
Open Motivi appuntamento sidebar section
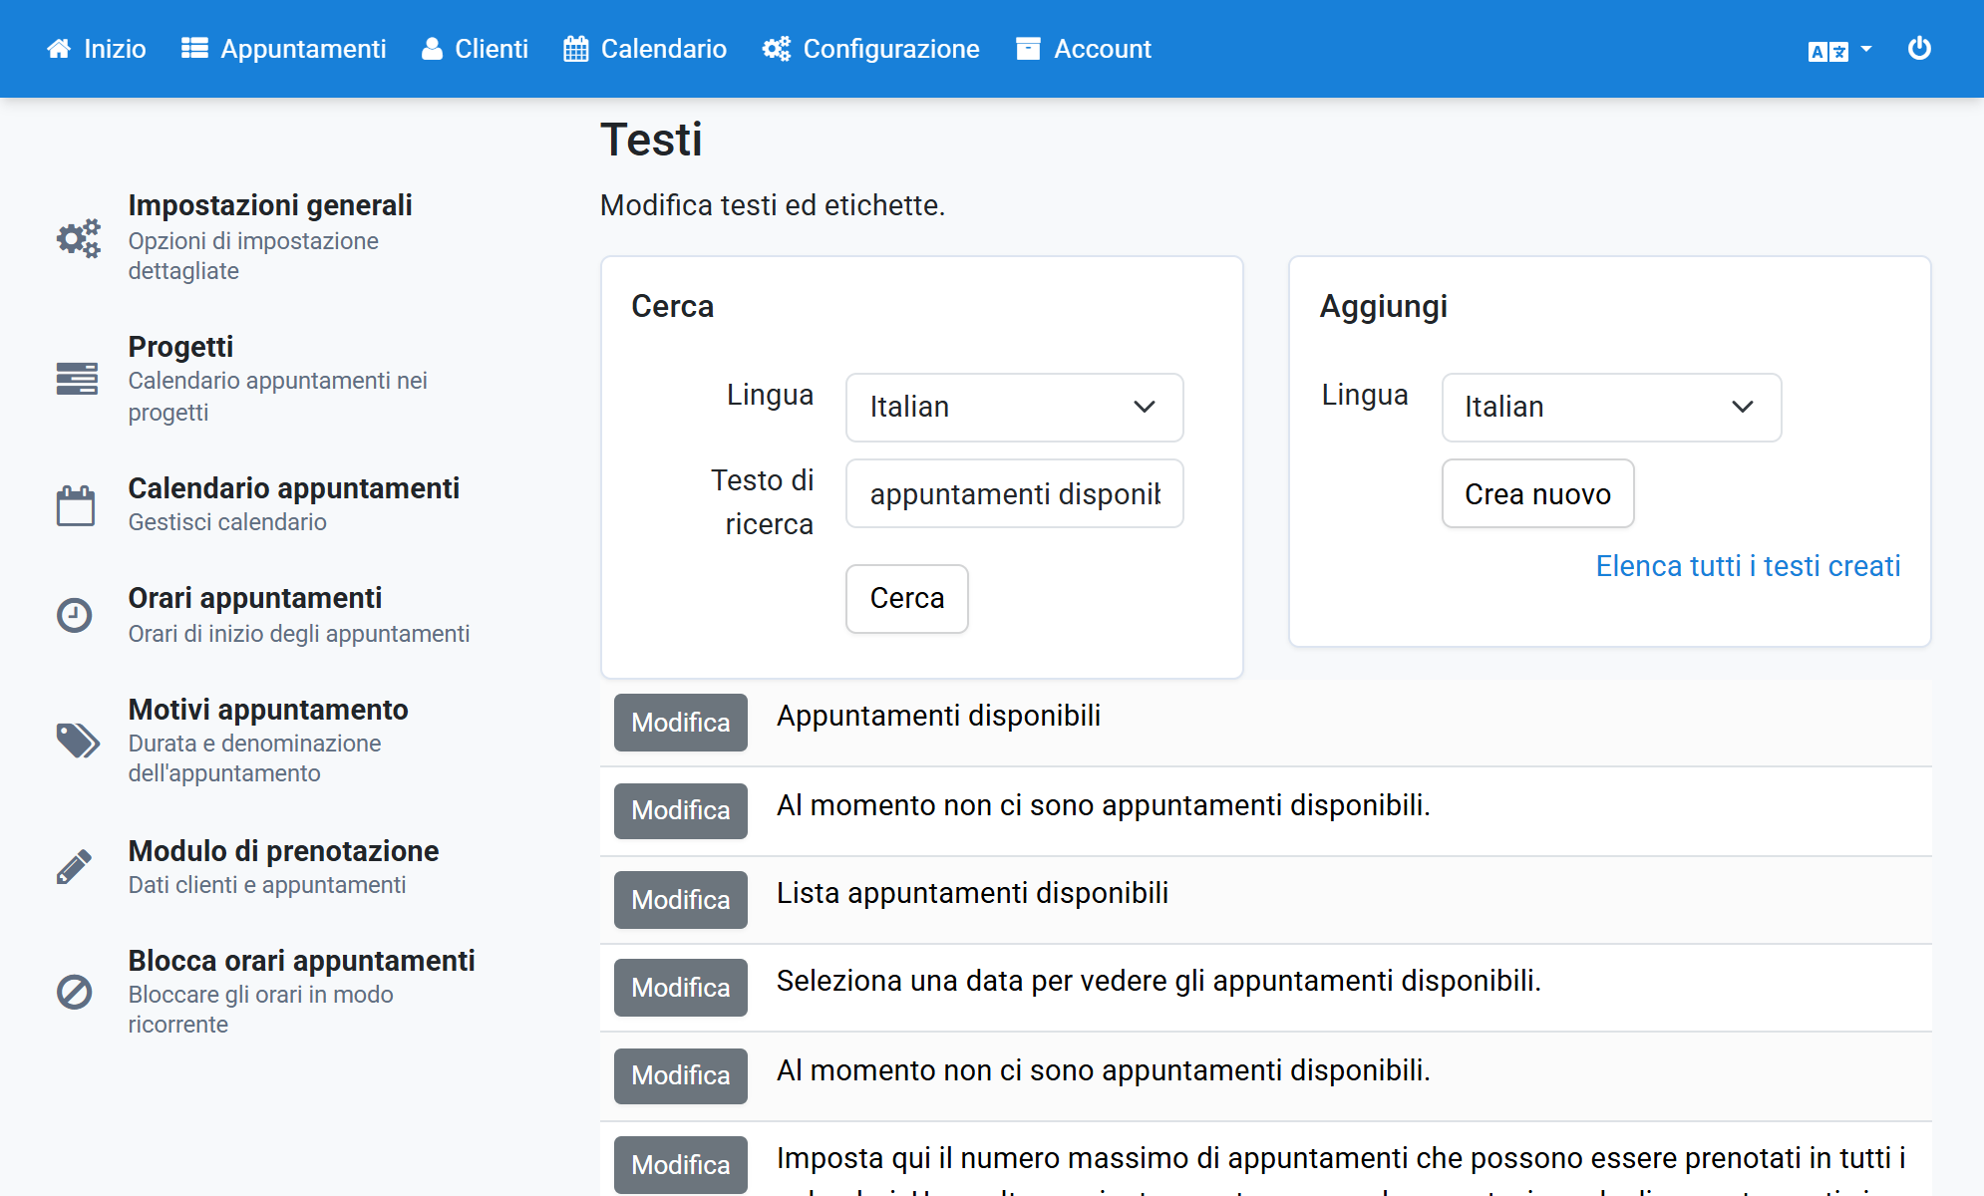[268, 710]
